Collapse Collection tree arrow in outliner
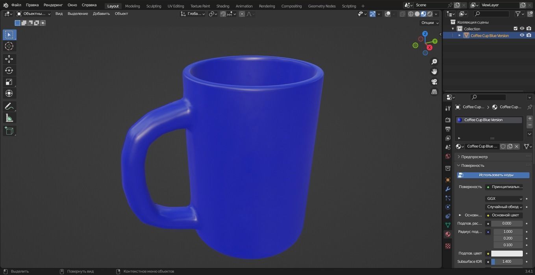 [x=453, y=29]
